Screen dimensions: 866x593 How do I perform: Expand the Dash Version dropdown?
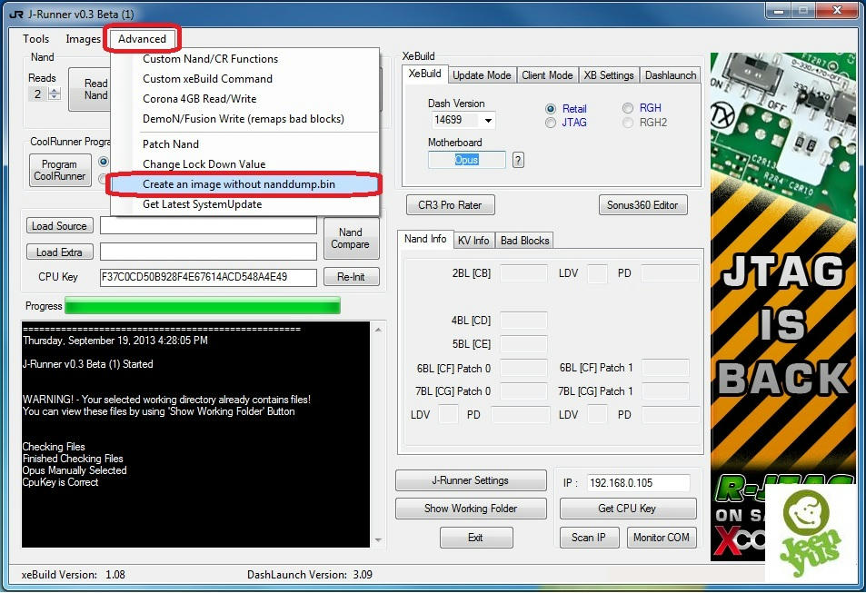pos(488,120)
